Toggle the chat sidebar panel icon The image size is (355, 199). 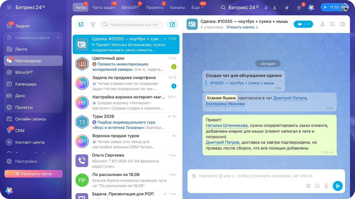343,24
